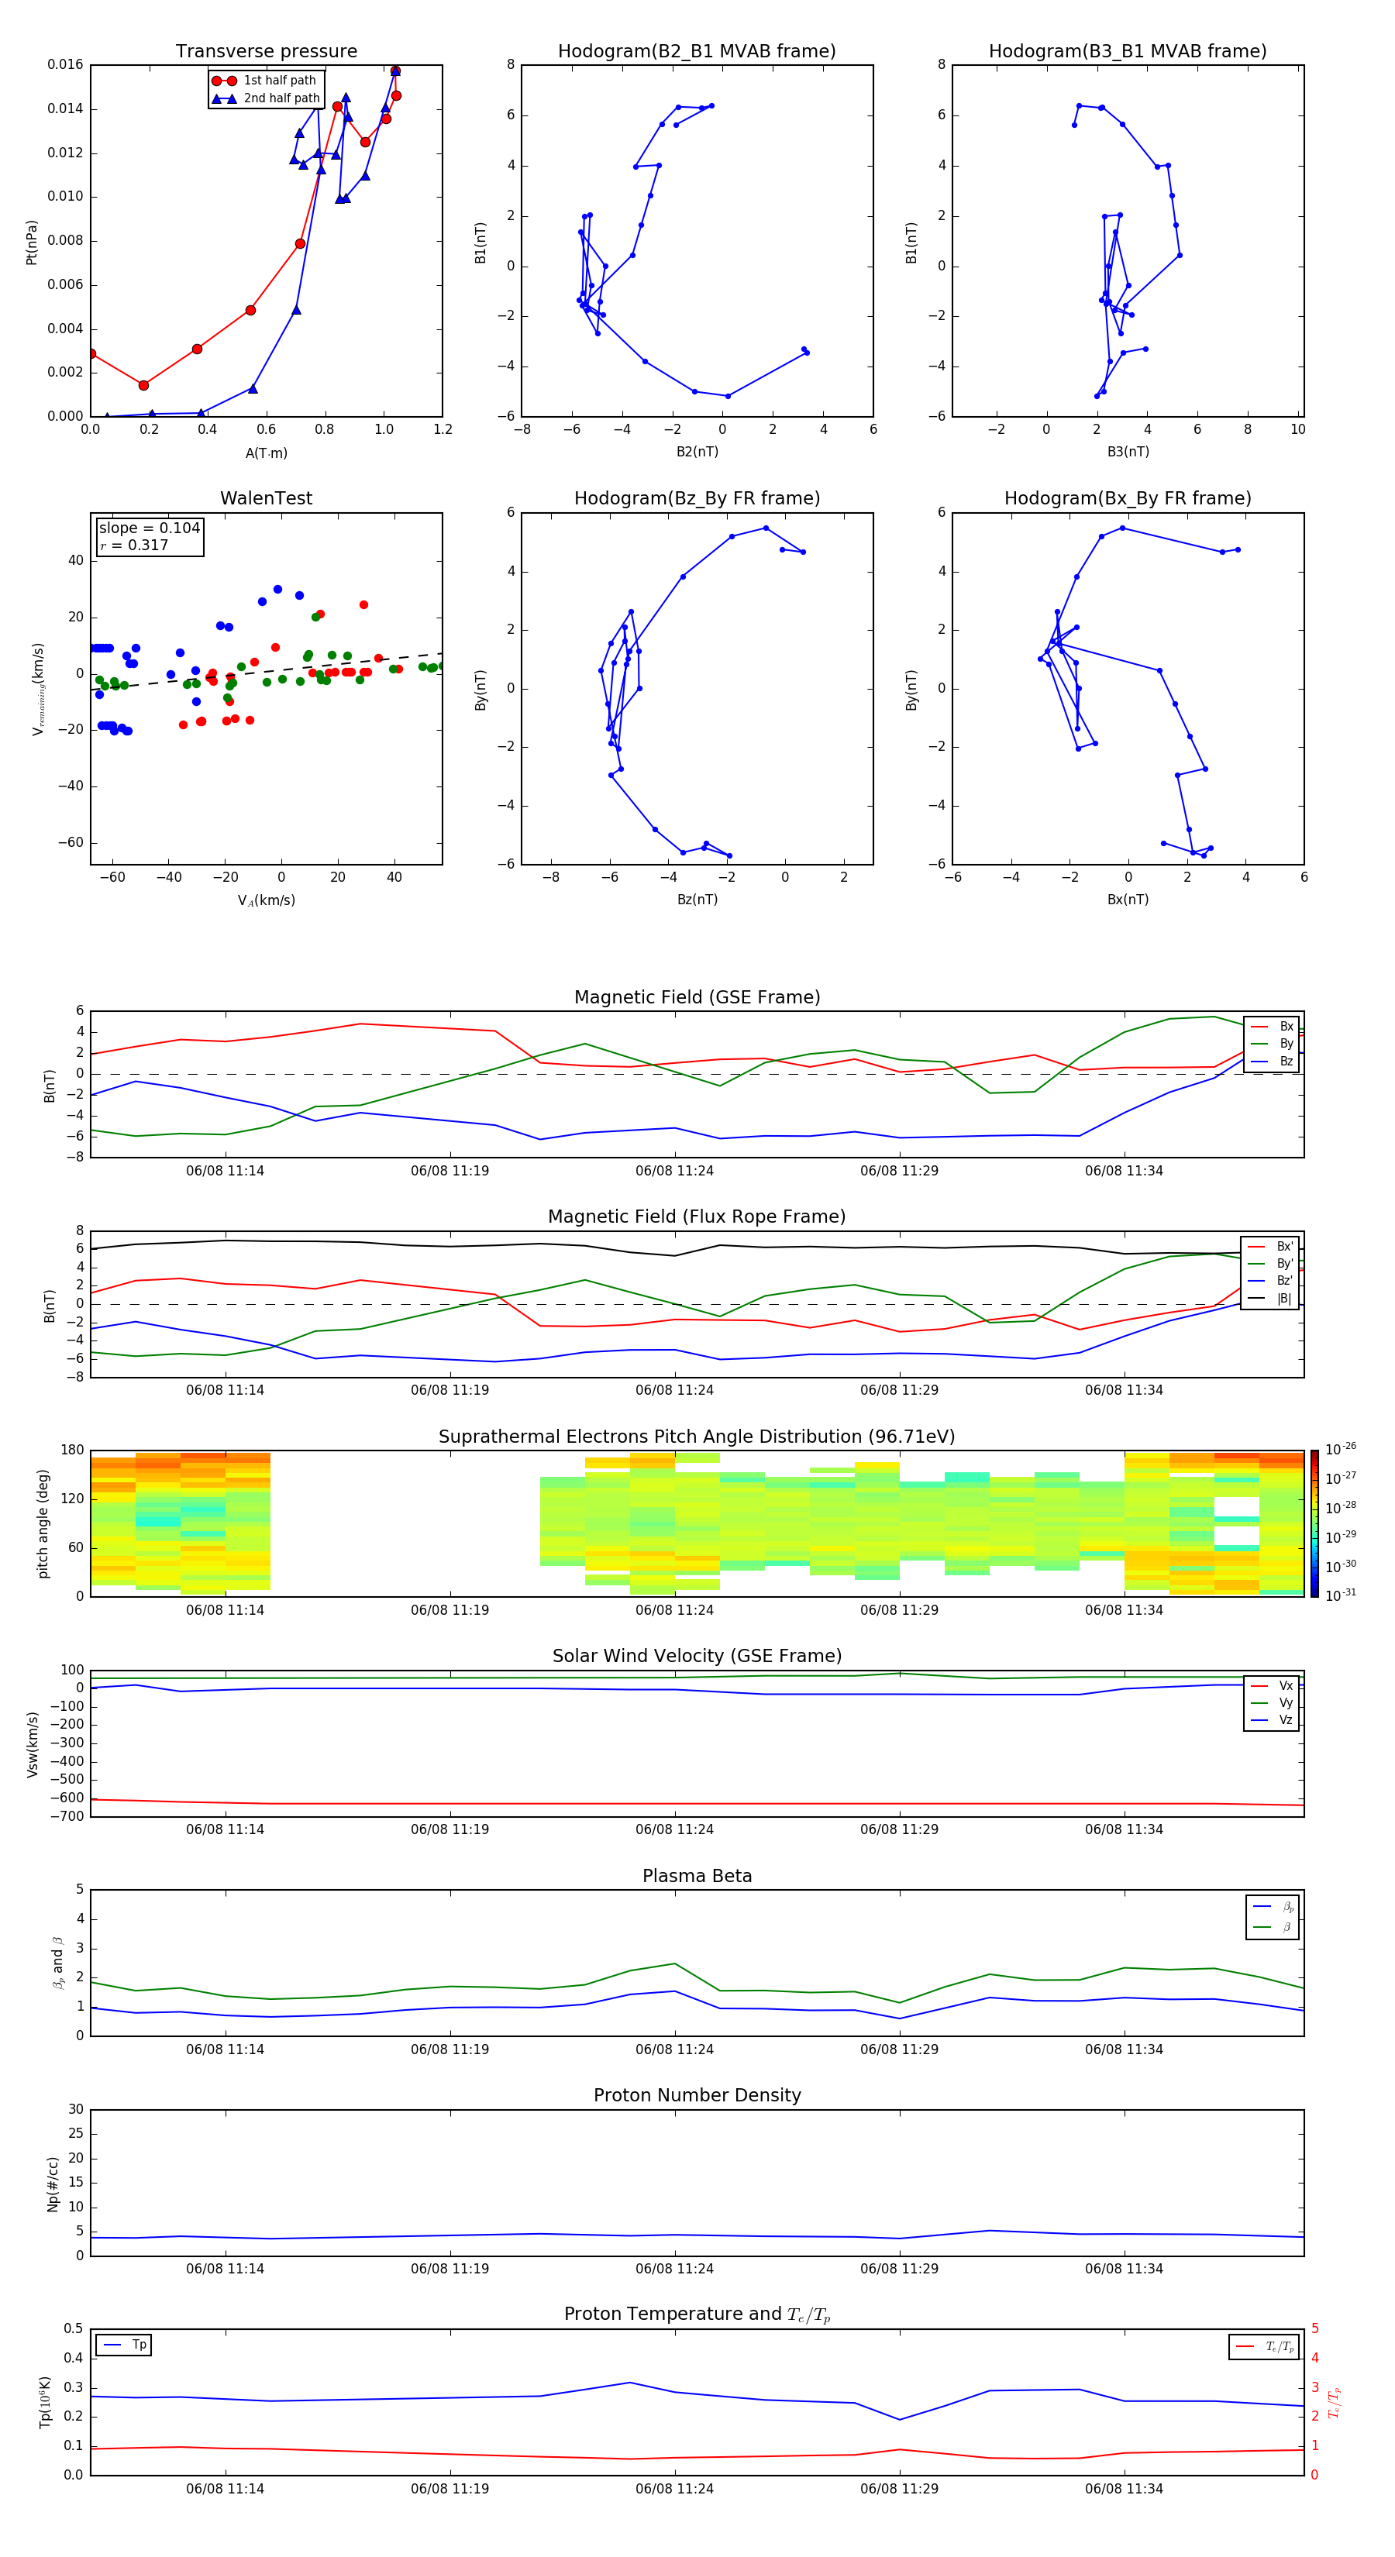Click the 'Vsw(km/s)' axis label

(x=32, y=1744)
